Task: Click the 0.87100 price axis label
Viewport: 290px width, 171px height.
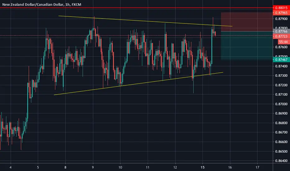Action: [x=281, y=95]
